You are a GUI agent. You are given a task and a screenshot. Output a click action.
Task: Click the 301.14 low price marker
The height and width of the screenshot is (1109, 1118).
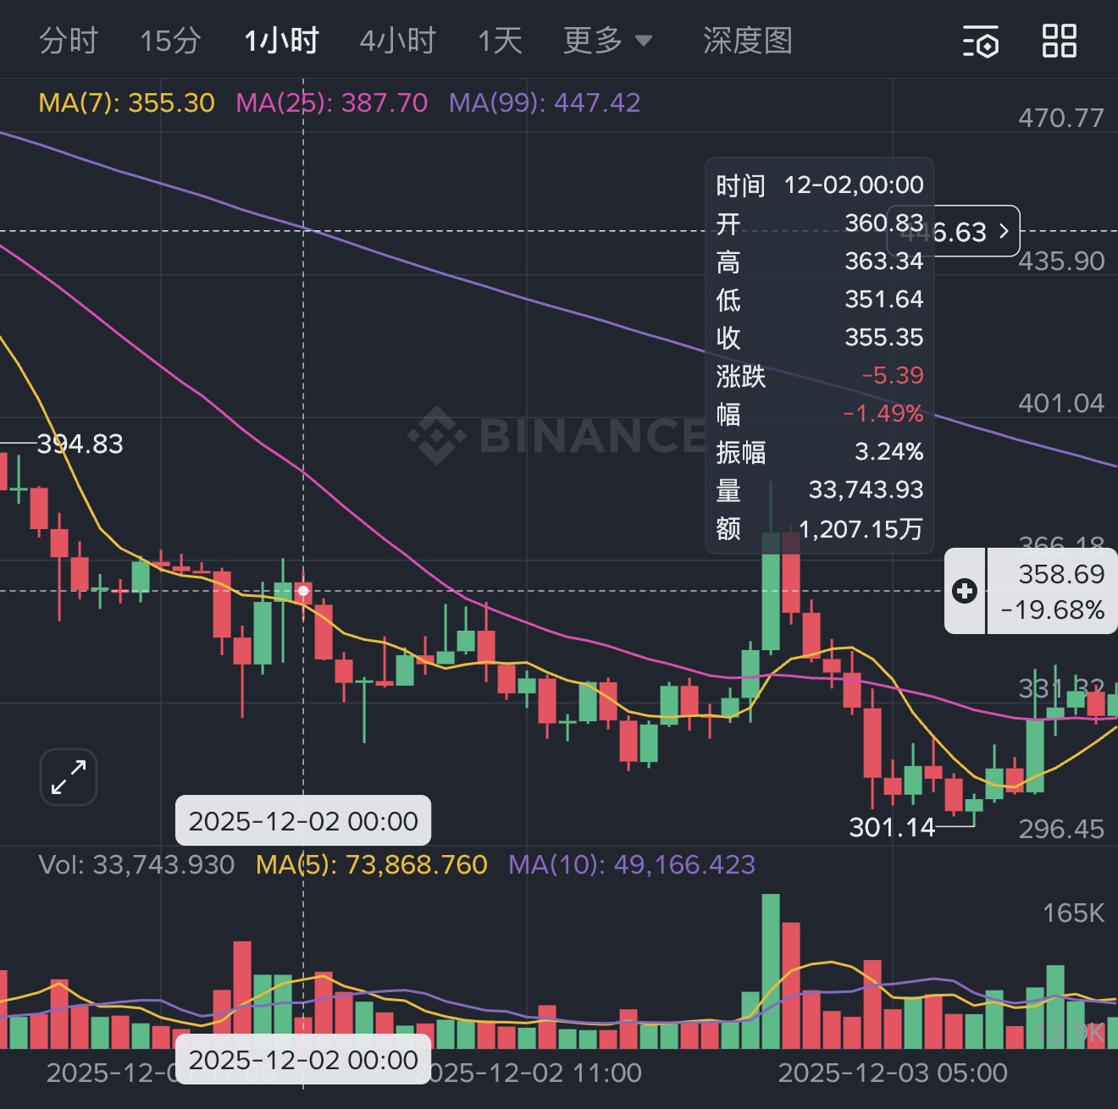(892, 827)
